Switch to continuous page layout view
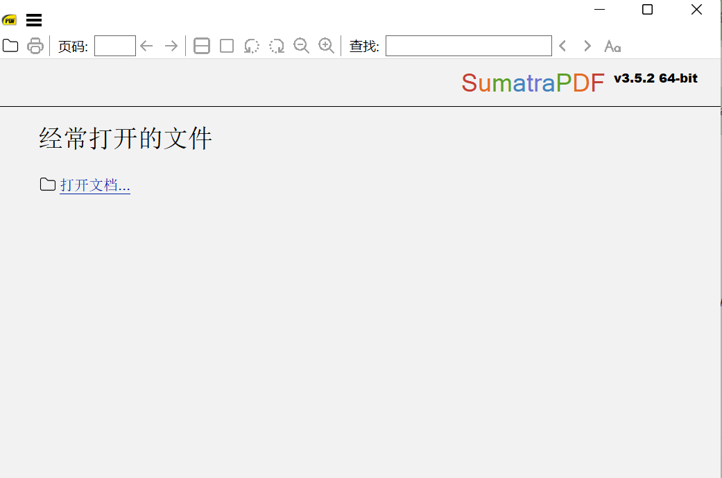The width and height of the screenshot is (722, 478). click(x=201, y=45)
